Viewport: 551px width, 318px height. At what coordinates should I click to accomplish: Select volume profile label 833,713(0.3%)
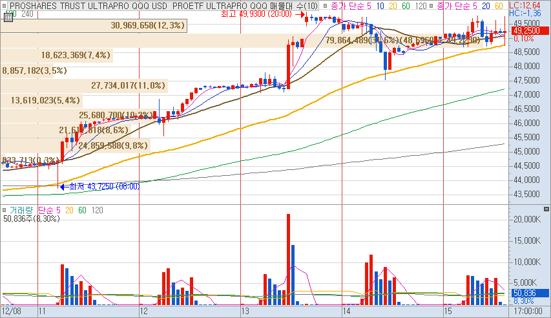pyautogui.click(x=30, y=161)
